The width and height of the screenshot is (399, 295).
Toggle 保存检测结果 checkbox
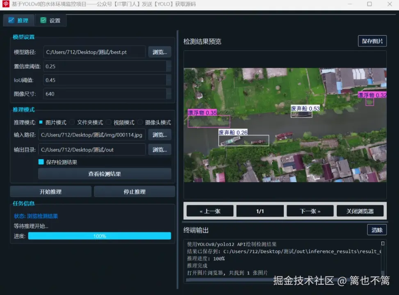[41, 162]
